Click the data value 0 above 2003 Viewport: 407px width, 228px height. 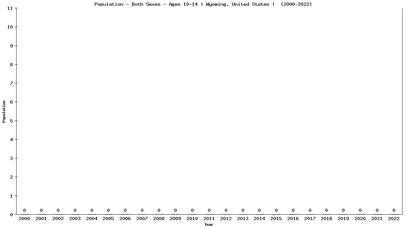[75, 210]
